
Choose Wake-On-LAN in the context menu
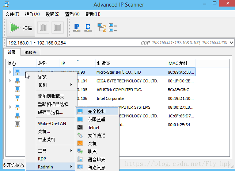coord(51,124)
